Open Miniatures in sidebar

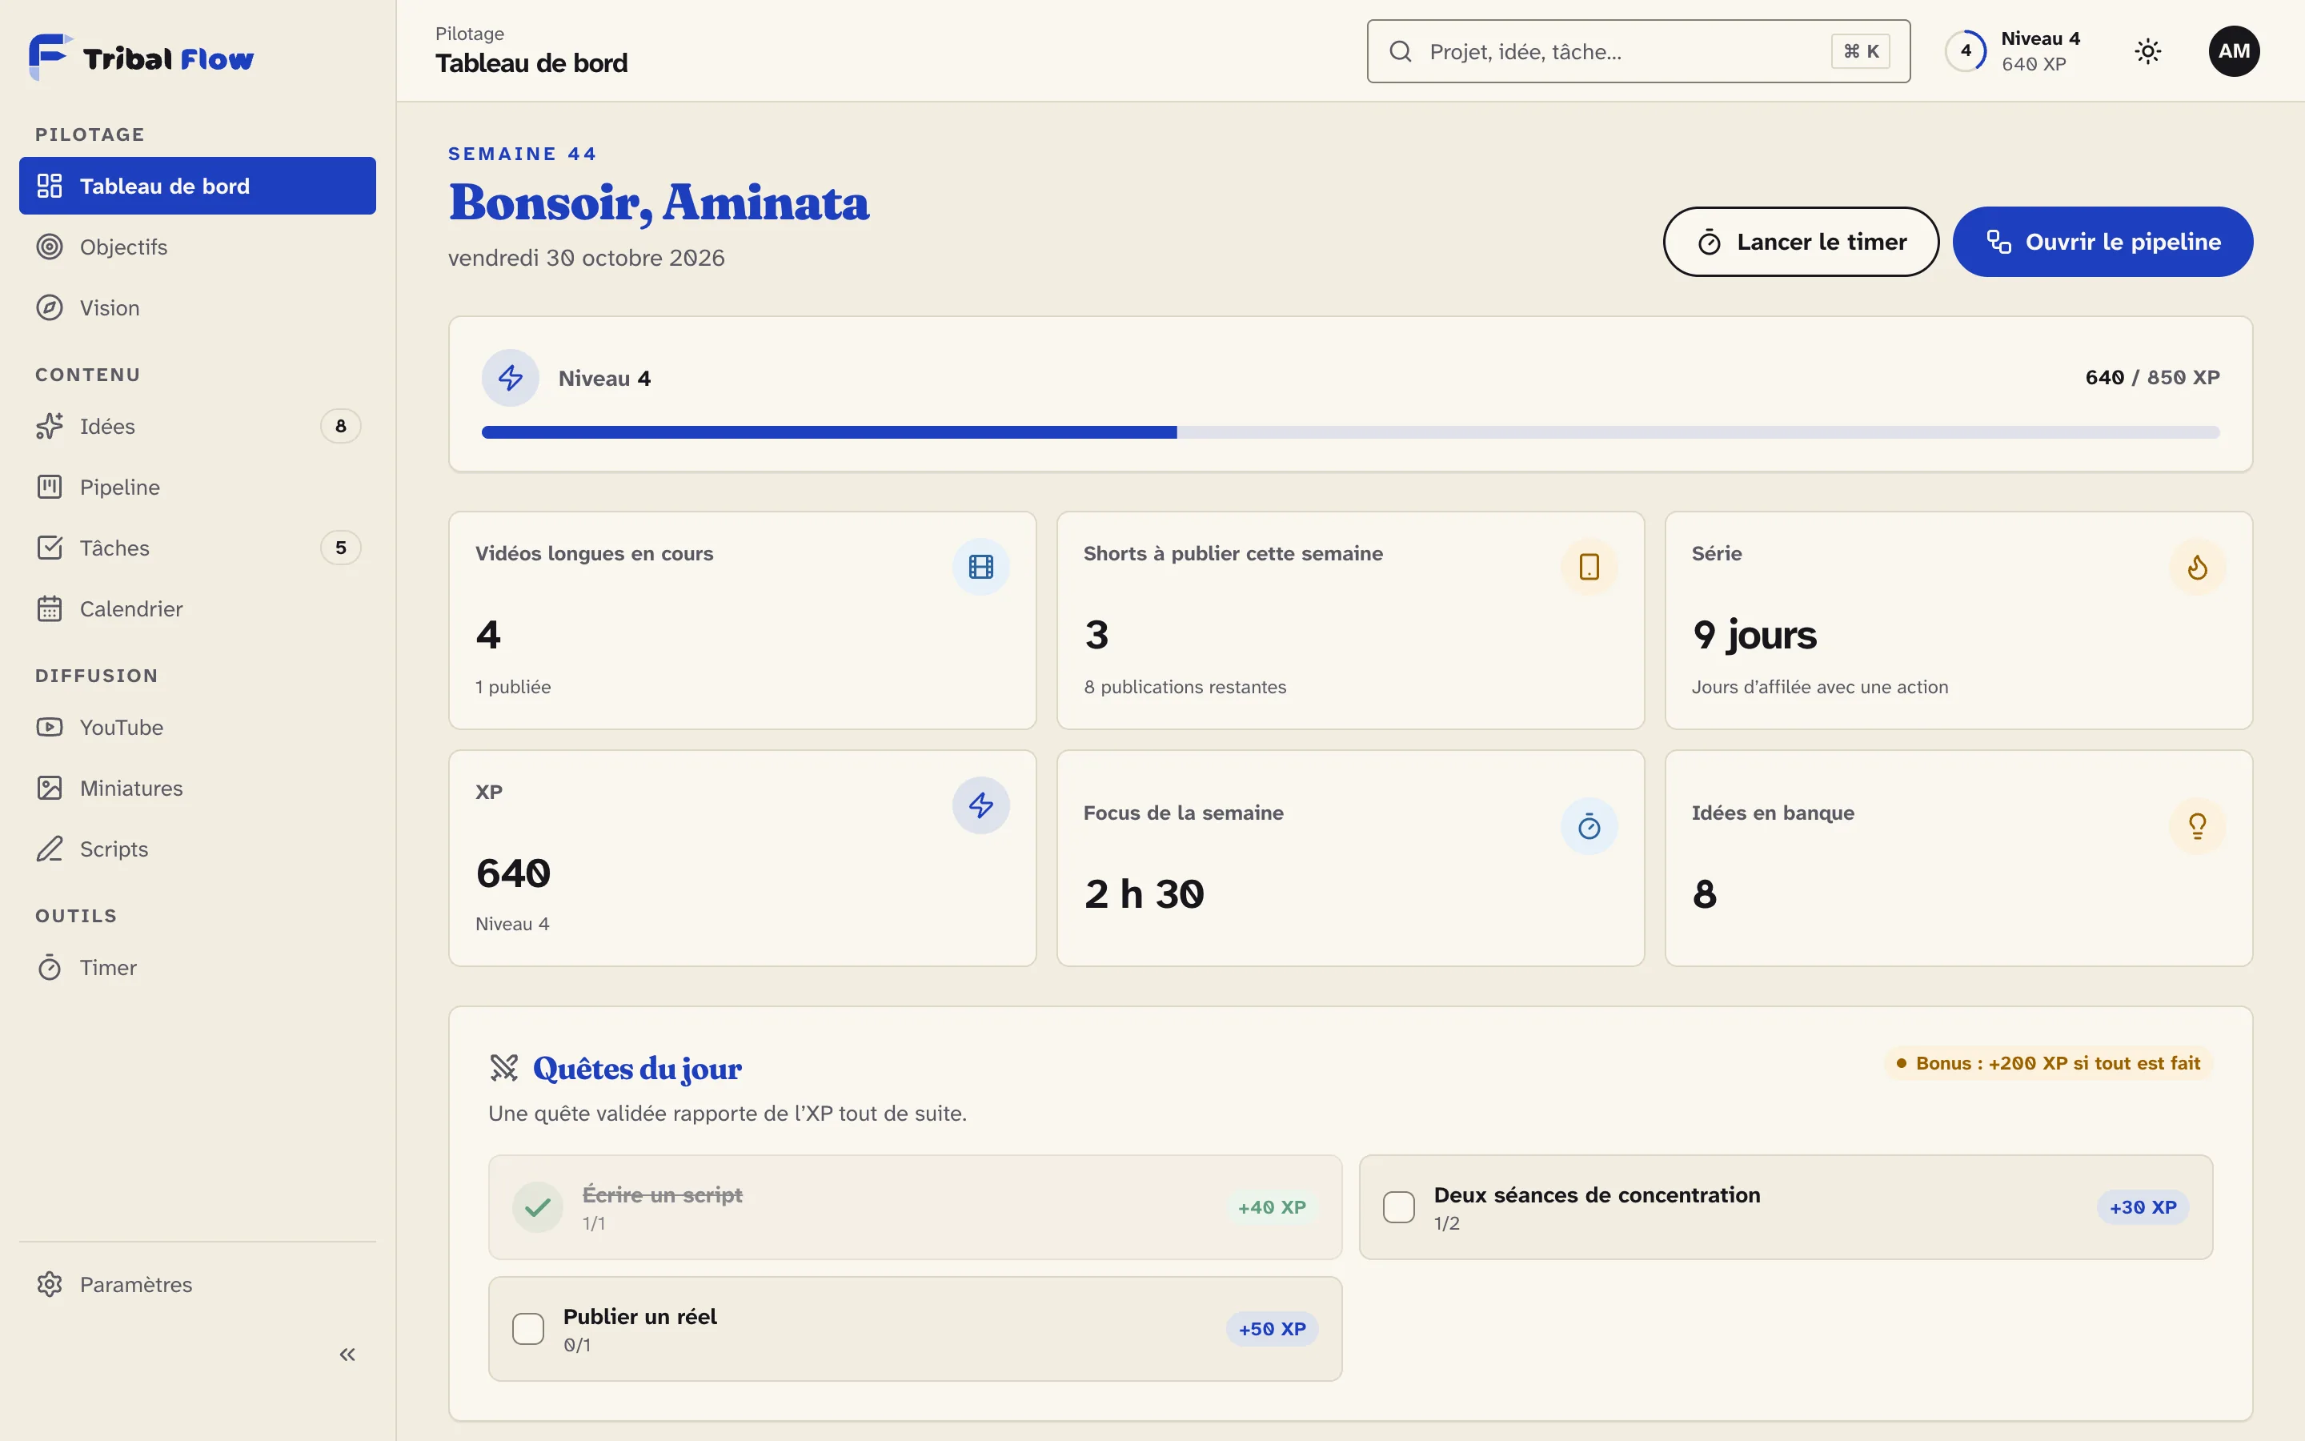(x=197, y=789)
